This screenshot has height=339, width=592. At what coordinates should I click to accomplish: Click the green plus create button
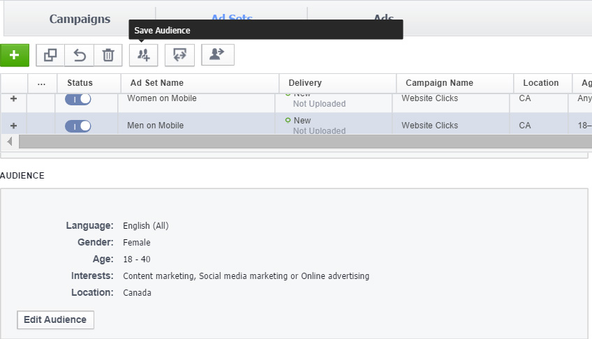[15, 55]
